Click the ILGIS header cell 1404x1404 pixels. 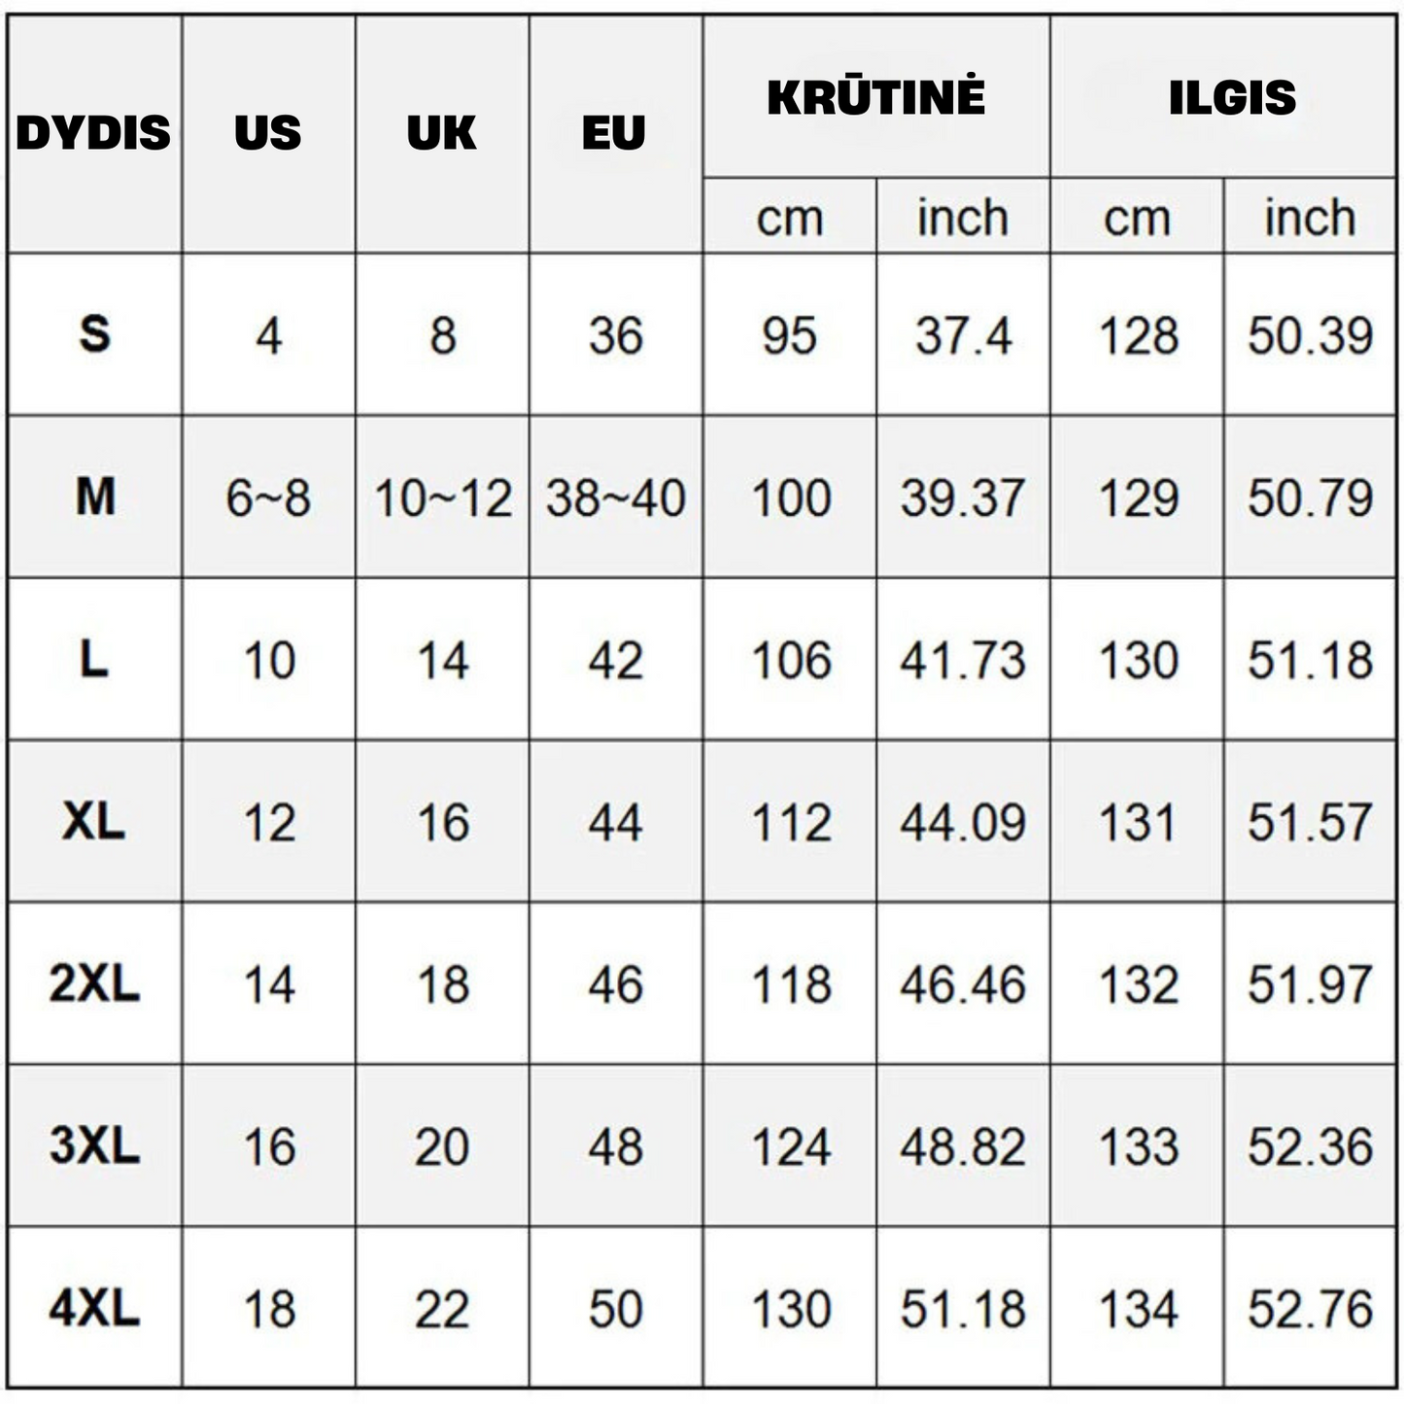point(1232,97)
